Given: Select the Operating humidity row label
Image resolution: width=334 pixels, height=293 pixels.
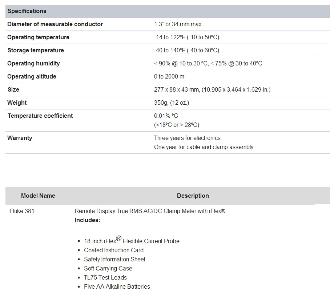Looking at the screenshot, I should point(34,64).
